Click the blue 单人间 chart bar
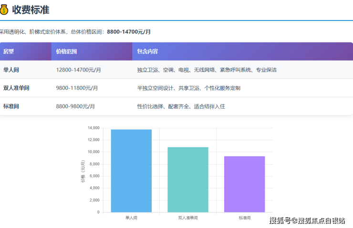The width and height of the screenshot is (353, 228). (x=131, y=171)
